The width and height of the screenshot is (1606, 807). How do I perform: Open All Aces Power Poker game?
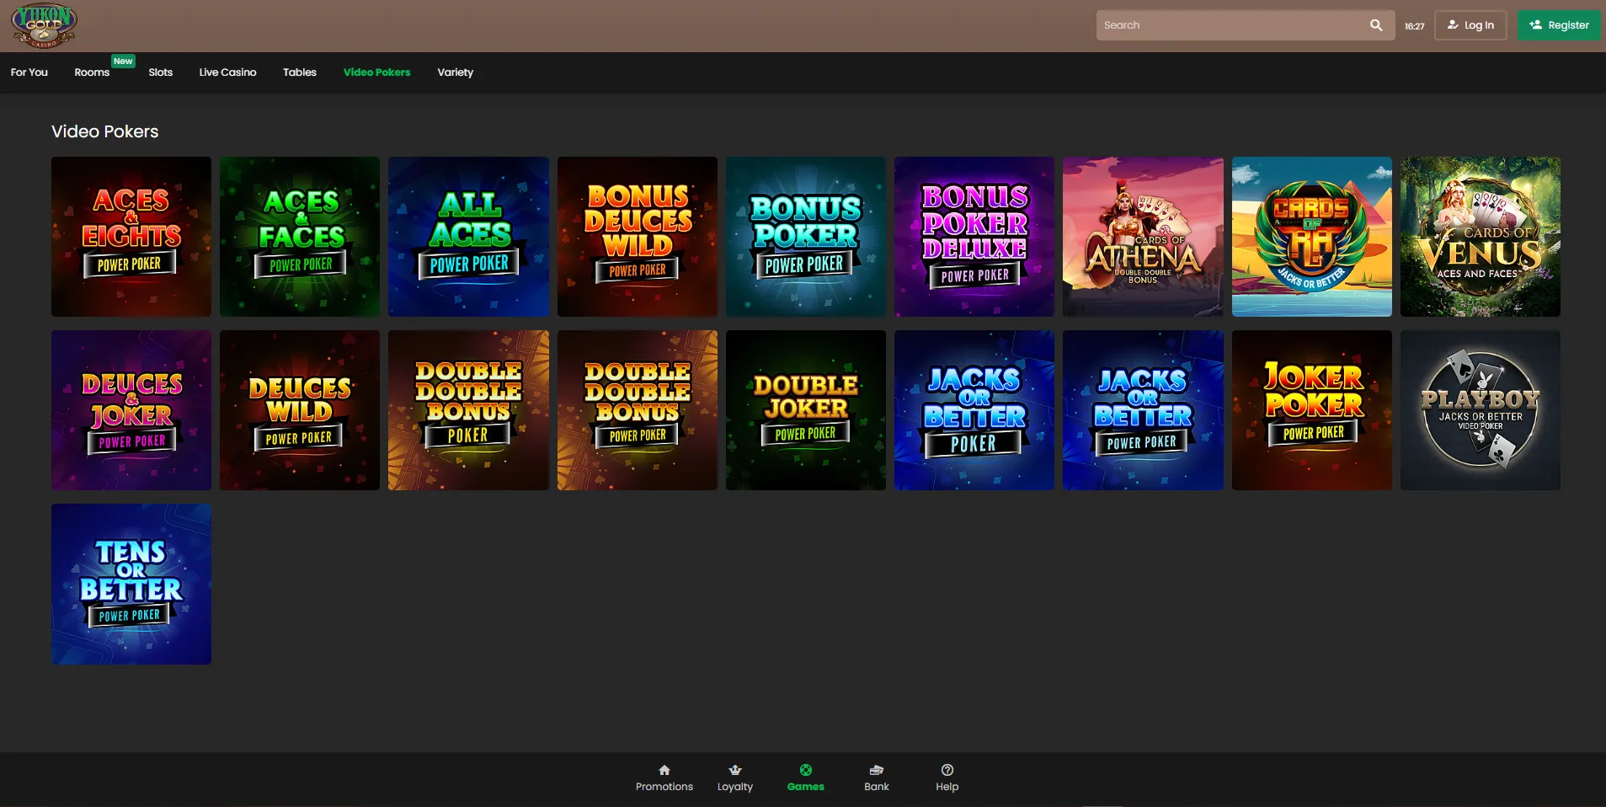[x=468, y=237]
